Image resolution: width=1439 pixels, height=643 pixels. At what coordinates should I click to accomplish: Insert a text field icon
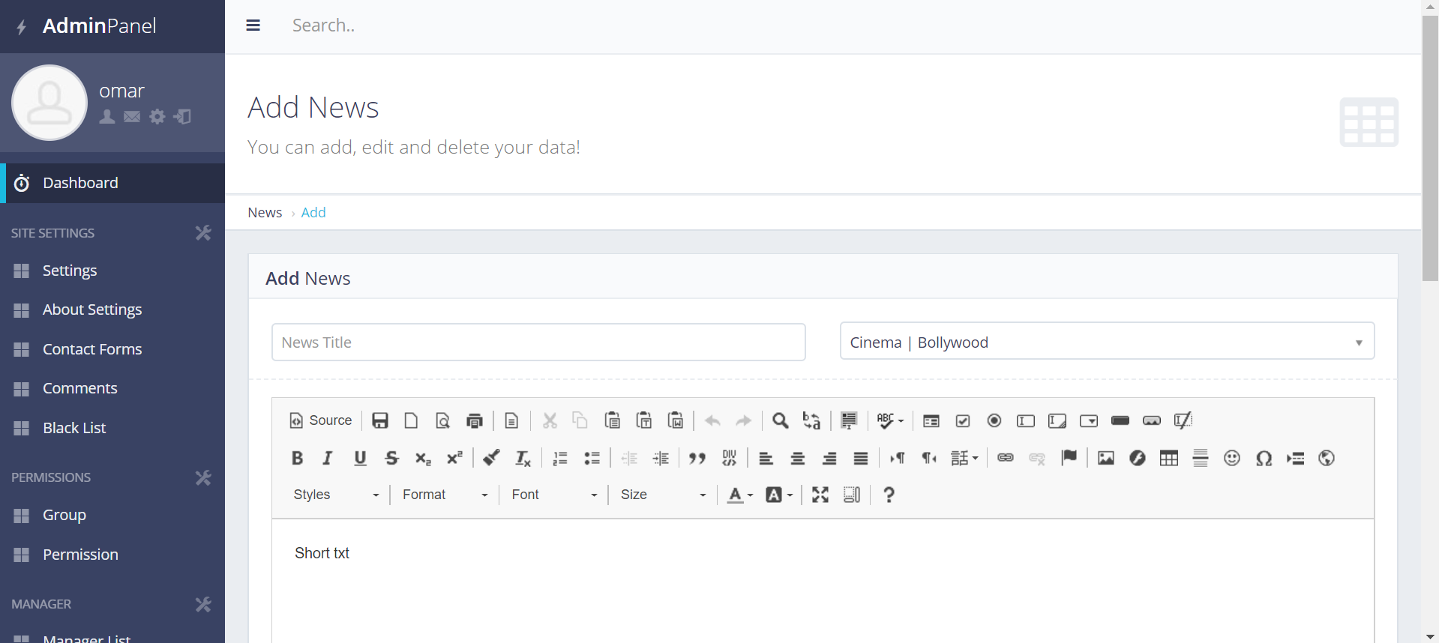pyautogui.click(x=1026, y=420)
